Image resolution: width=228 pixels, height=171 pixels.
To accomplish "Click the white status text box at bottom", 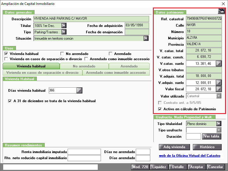I will [50, 167].
